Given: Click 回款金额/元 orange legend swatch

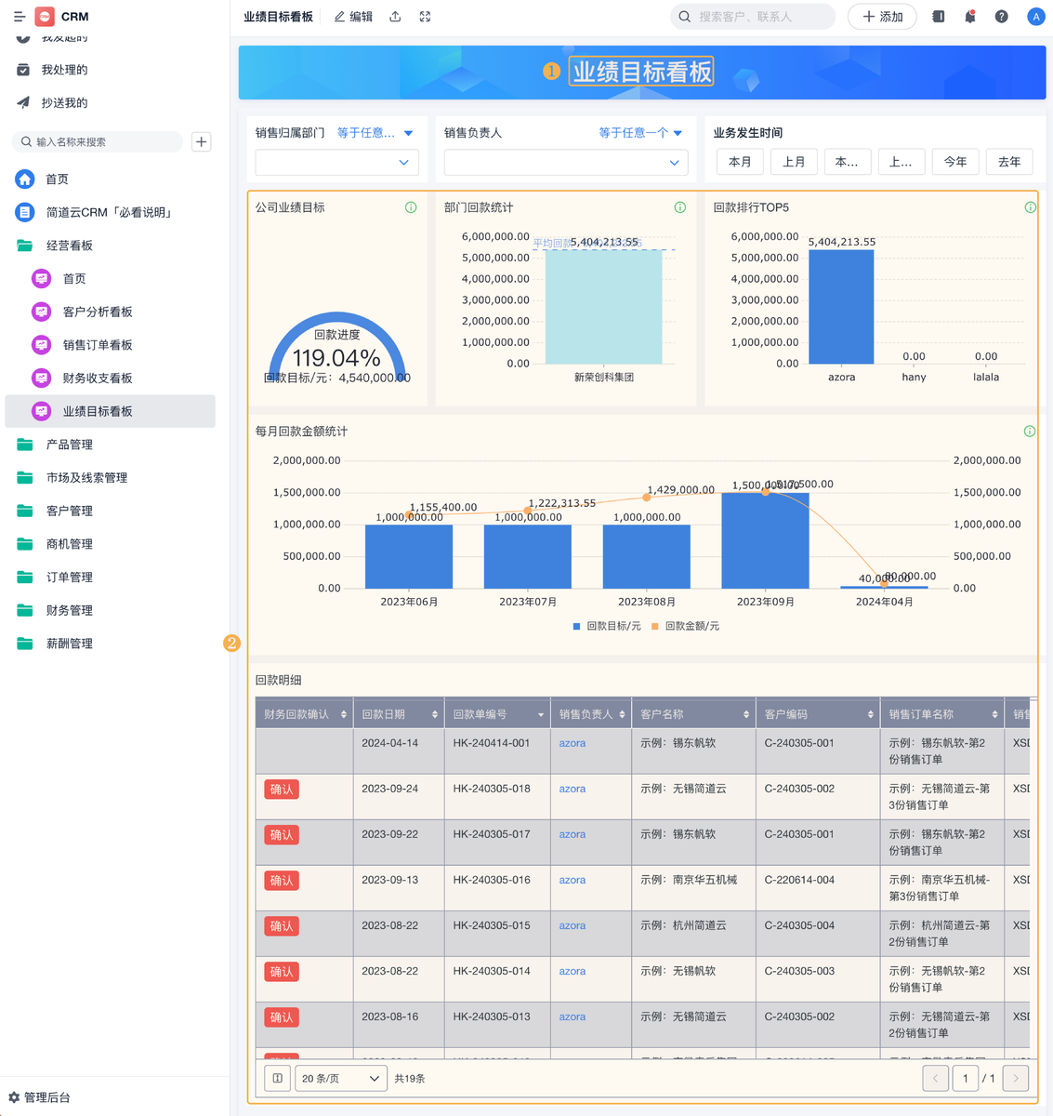Looking at the screenshot, I should click(655, 627).
